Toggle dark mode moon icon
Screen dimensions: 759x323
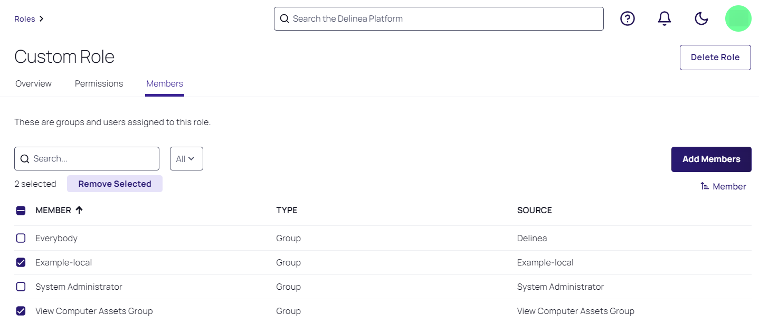point(701,19)
